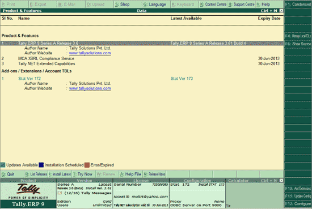This screenshot has height=209, width=312.
Task: Open the Support Centre
Action: pyautogui.click(x=241, y=4)
